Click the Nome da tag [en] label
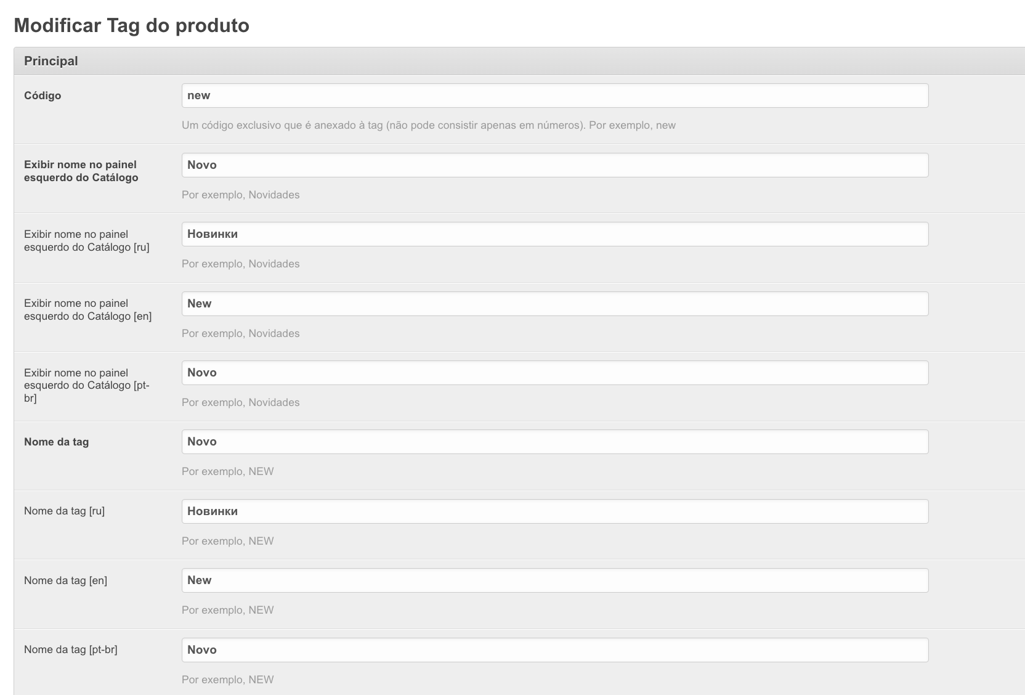Viewport: 1025px width, 695px height. pos(65,580)
